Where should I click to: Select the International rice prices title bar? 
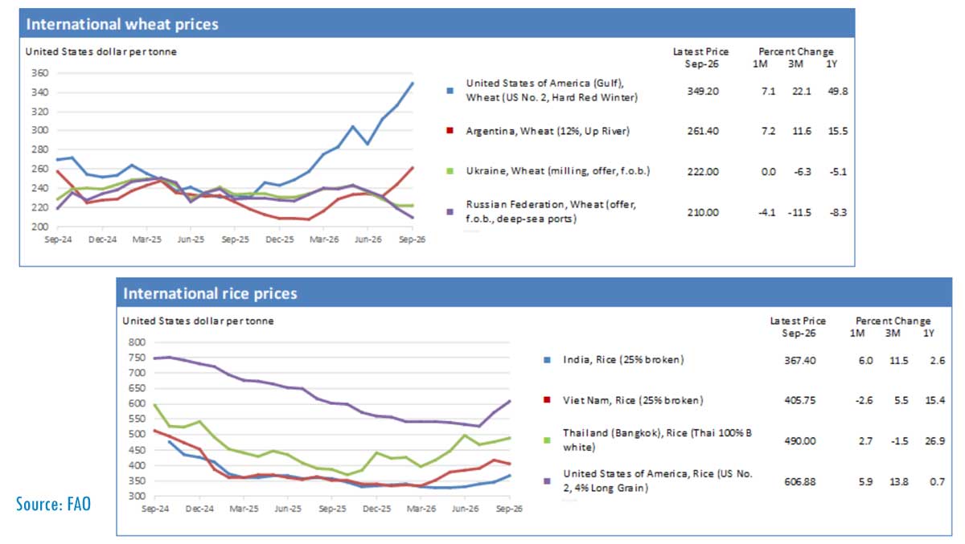tap(534, 292)
